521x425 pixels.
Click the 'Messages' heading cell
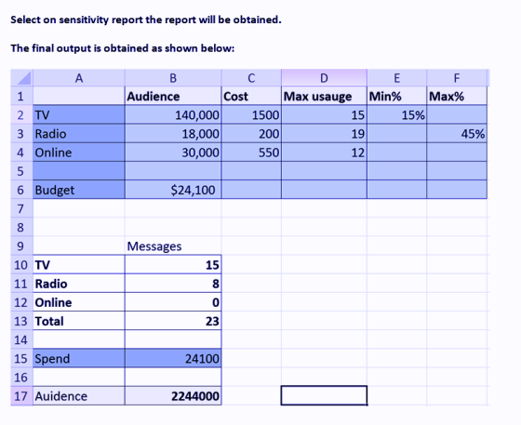173,246
